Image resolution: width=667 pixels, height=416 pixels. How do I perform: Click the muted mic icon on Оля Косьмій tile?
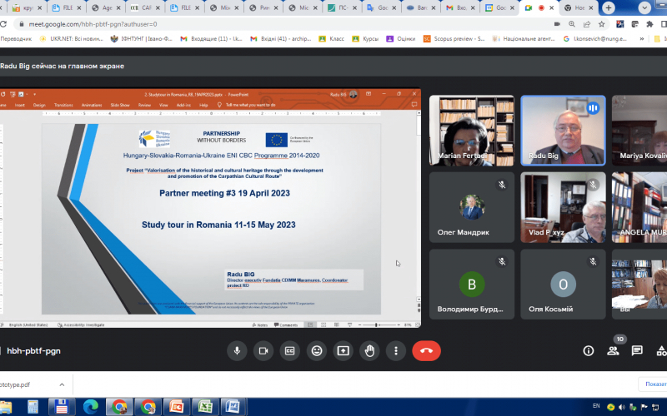[x=593, y=261]
